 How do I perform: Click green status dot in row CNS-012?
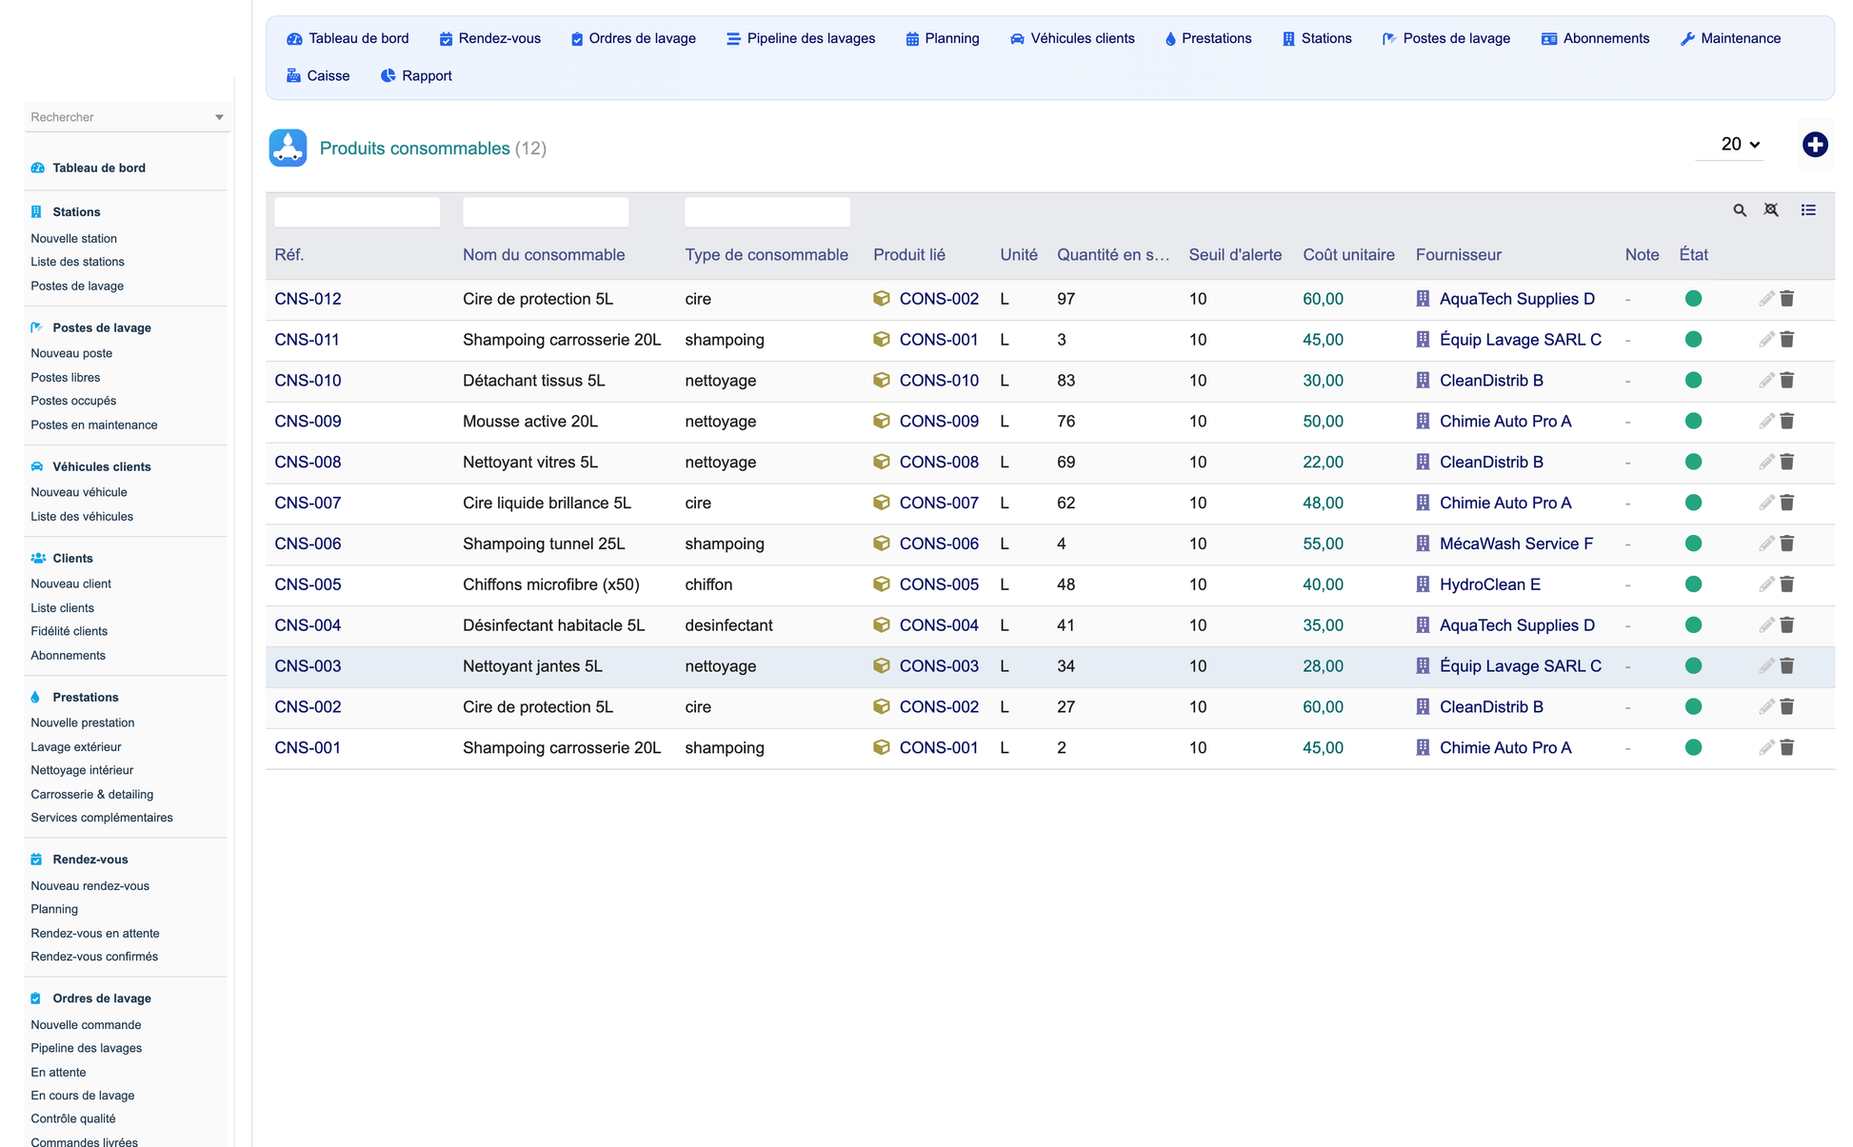tap(1693, 299)
